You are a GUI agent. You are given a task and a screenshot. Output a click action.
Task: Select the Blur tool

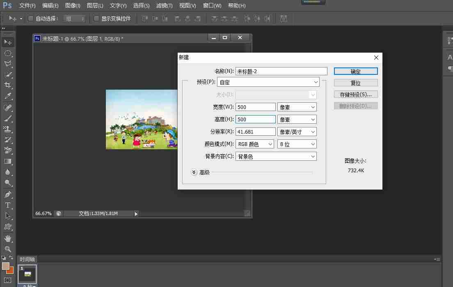click(x=8, y=172)
